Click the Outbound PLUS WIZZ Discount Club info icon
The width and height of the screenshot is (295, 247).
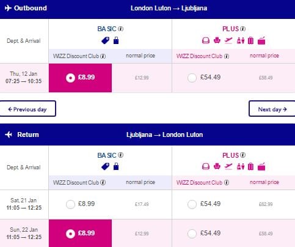coord(227,56)
